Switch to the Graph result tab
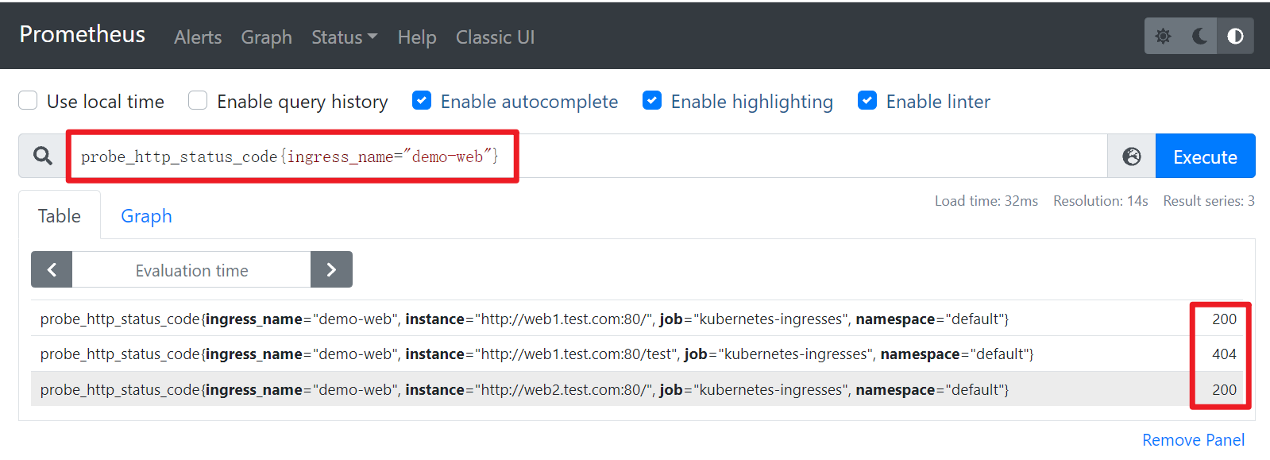 (x=146, y=216)
